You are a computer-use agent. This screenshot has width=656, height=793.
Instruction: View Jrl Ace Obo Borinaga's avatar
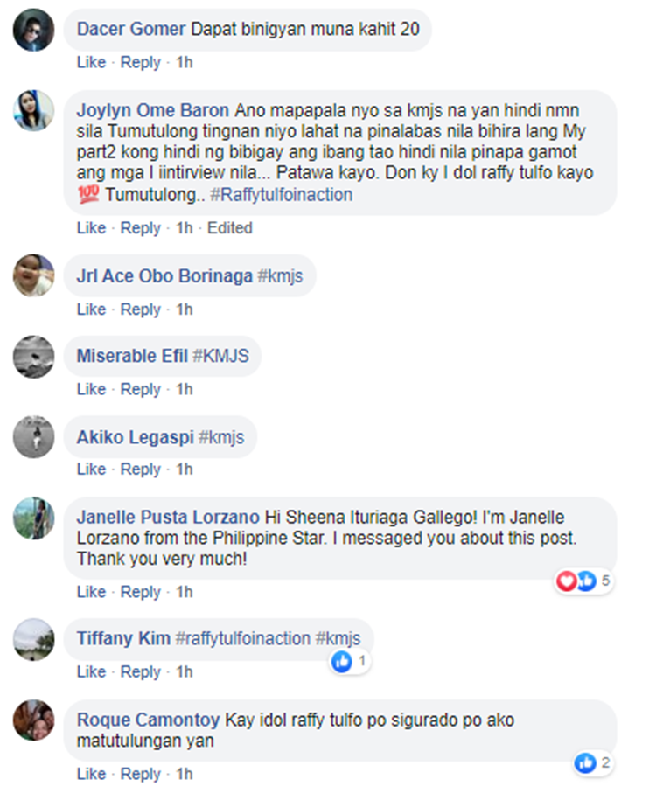[34, 276]
